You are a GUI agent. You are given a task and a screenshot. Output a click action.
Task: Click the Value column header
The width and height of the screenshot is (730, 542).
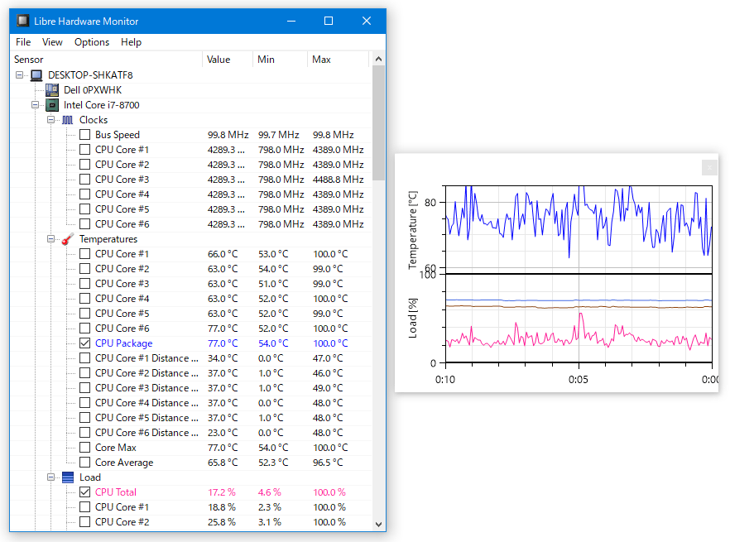pyautogui.click(x=227, y=60)
